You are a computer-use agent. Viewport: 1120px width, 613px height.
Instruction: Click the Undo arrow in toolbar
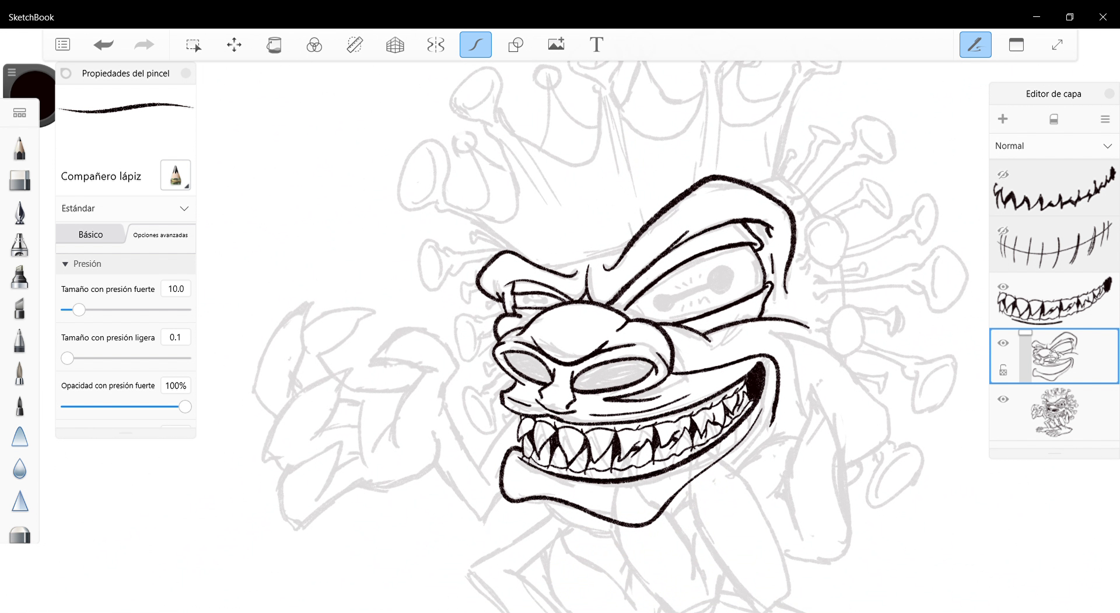coord(103,45)
